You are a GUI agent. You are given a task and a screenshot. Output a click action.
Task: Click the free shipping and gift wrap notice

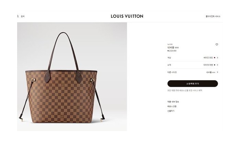[185, 90]
